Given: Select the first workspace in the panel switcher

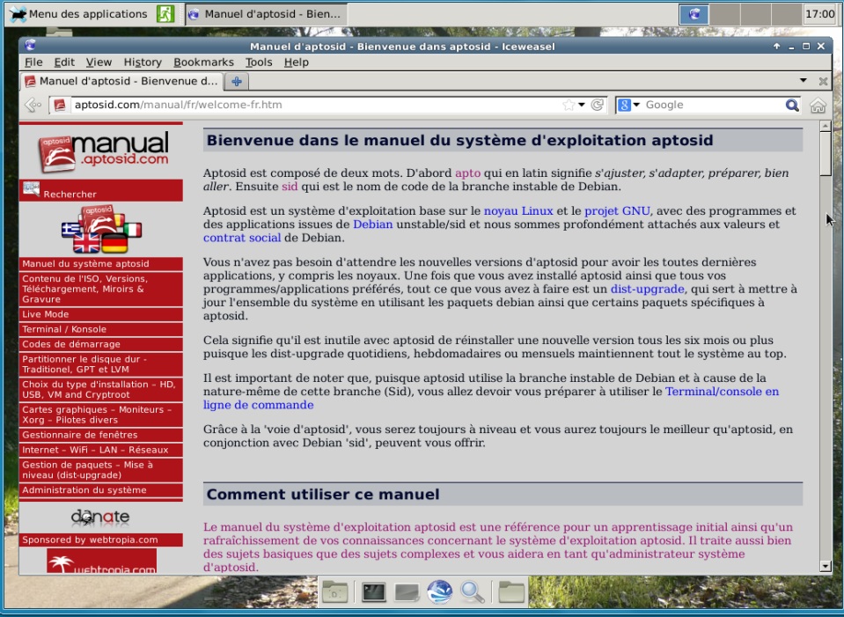Looking at the screenshot, I should click(694, 14).
